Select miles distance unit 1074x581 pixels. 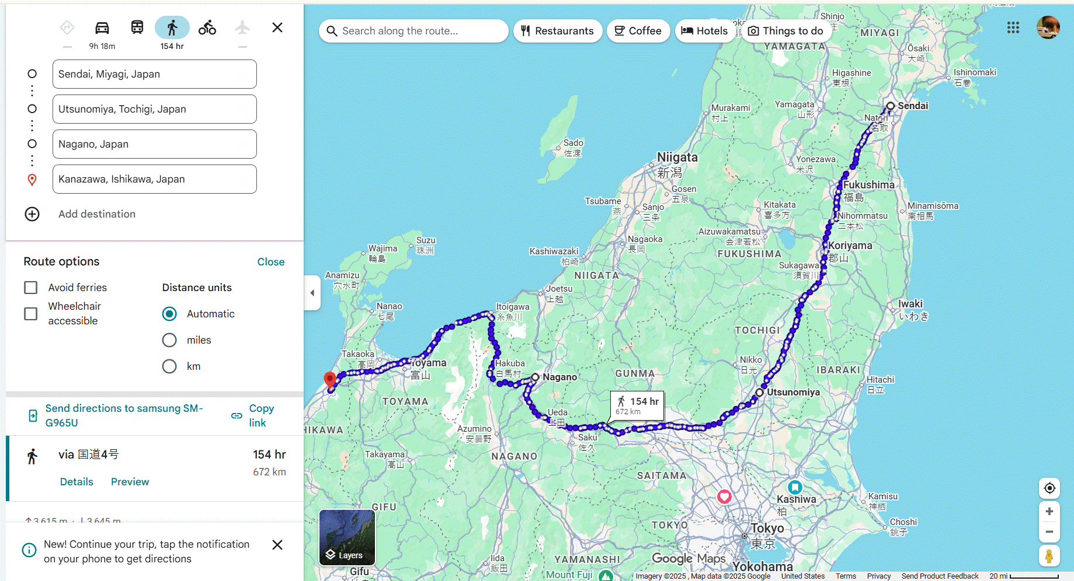coord(169,340)
